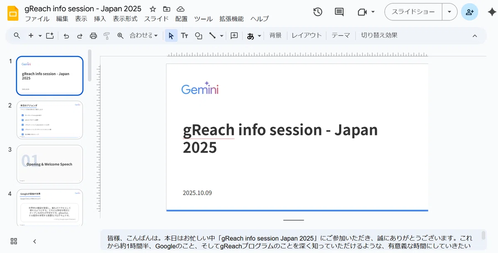Open version history clock icon
Viewport: 498px width, 253px height.
coord(318,12)
